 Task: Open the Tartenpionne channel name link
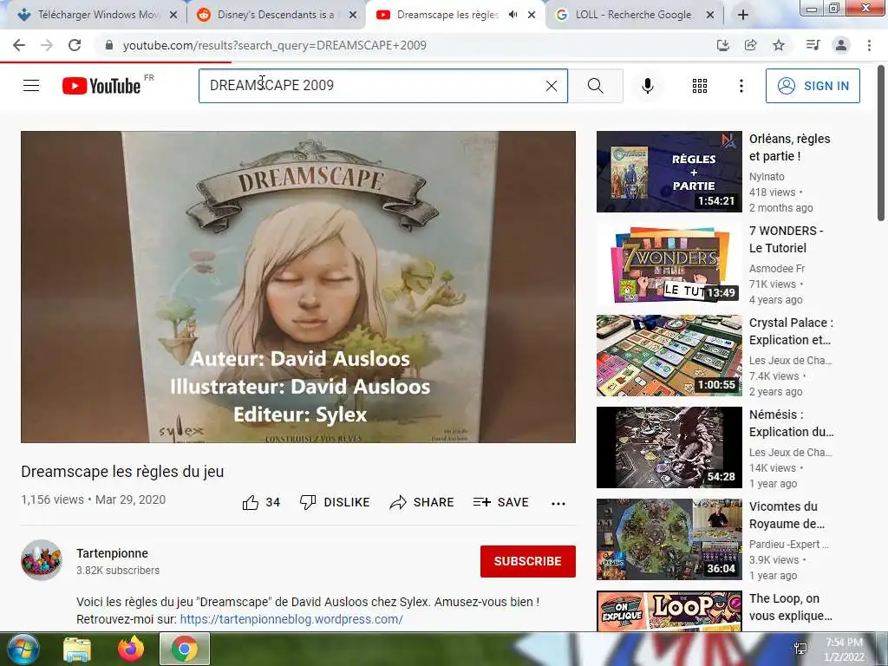[112, 553]
